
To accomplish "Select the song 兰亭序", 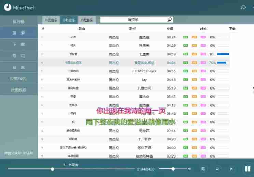I will click(x=73, y=105).
